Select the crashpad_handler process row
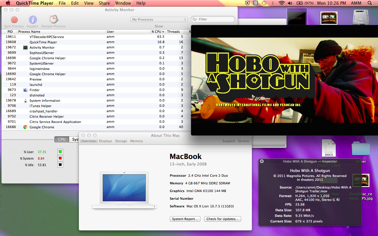 click(96, 111)
